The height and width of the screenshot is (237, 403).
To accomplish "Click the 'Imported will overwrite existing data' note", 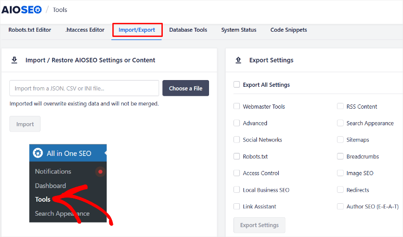I will (x=84, y=104).
